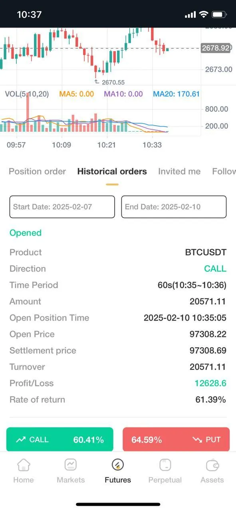236x511 pixels.
Task: Tap the Futures gauge icon
Action: coord(118,464)
